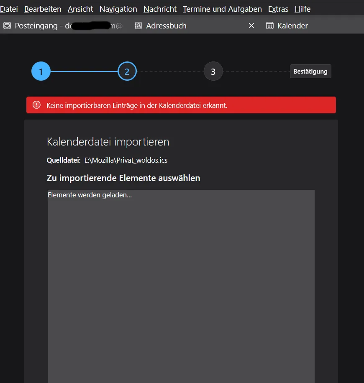Go back to import step 1
The height and width of the screenshot is (383, 364).
point(41,71)
